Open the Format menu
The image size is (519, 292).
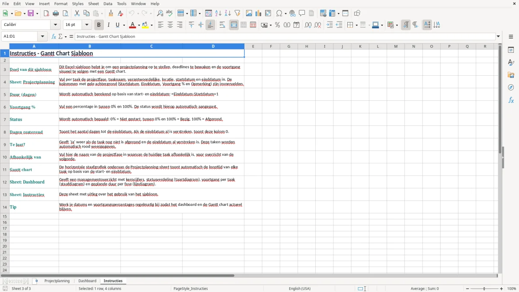(61, 3)
